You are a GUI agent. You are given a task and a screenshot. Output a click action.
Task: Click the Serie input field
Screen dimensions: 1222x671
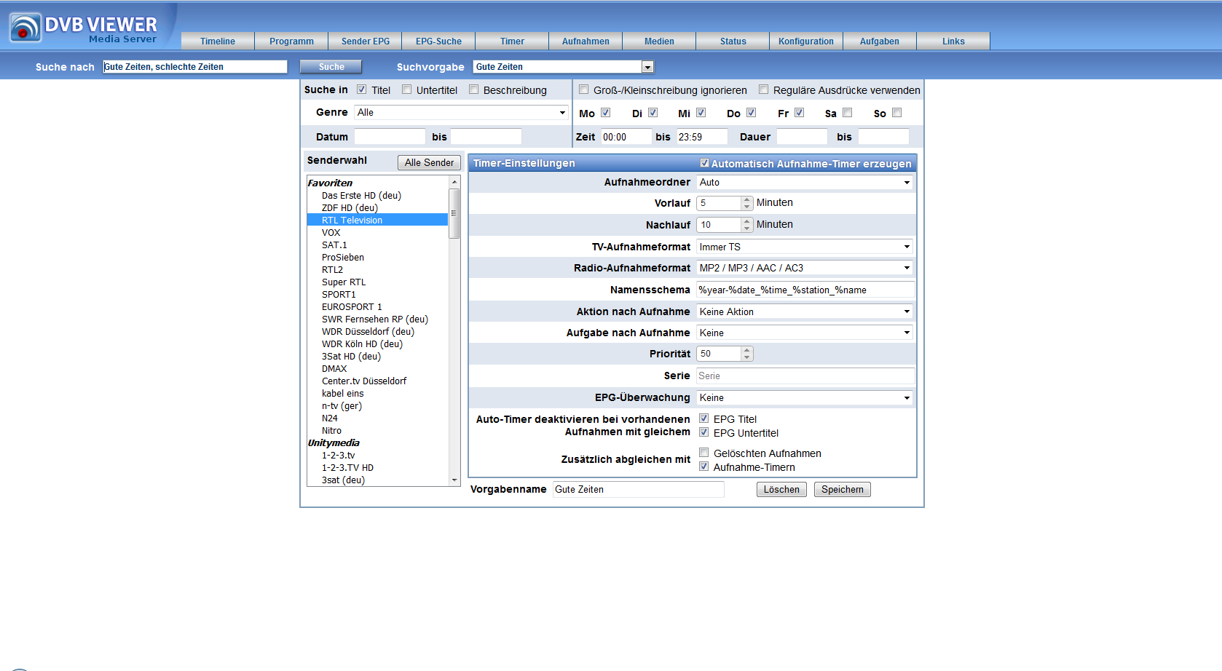805,376
